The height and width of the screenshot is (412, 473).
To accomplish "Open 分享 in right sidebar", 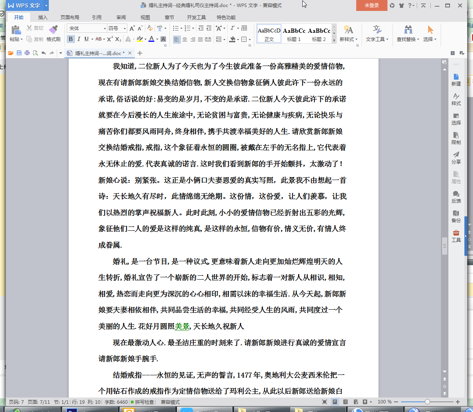I will (456, 158).
